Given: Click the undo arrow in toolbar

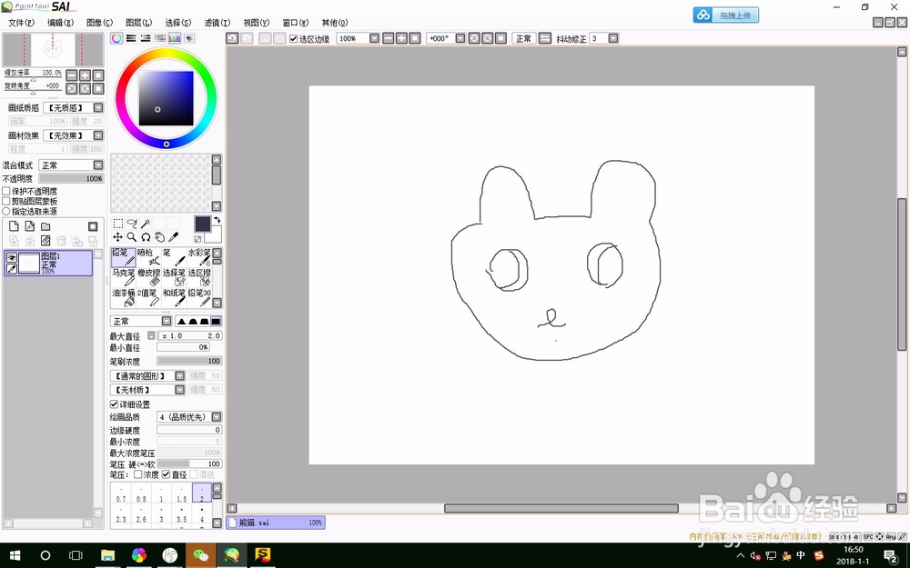Looking at the screenshot, I should (232, 38).
